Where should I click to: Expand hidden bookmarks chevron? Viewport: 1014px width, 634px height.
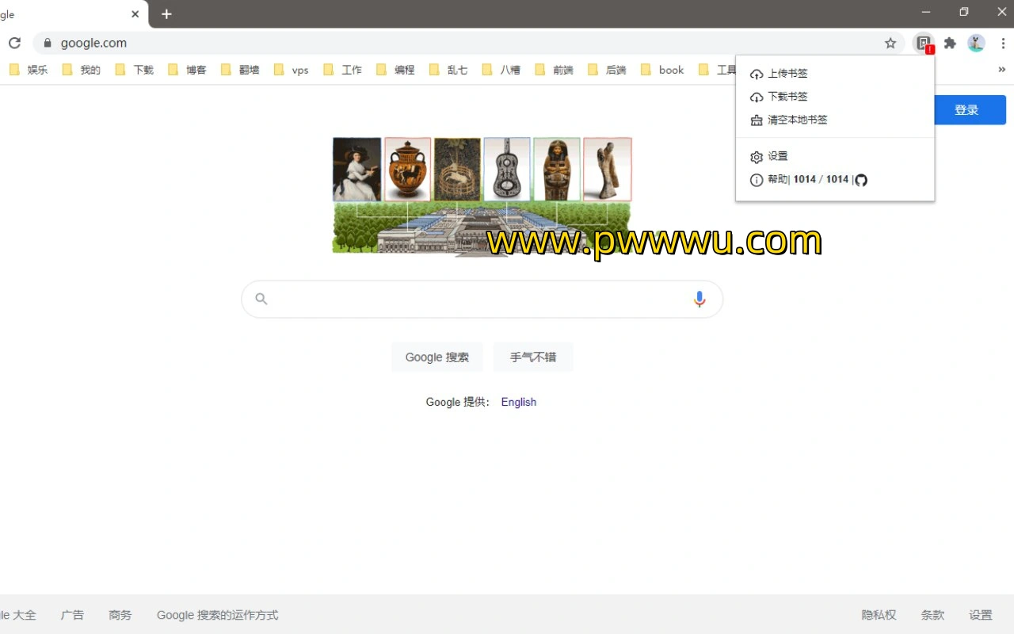[x=1002, y=70]
